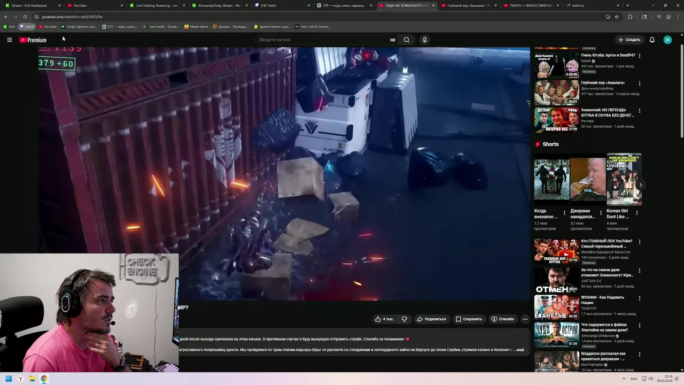Open Yandex Browser from taskbar
The image size is (684, 385).
[20, 379]
